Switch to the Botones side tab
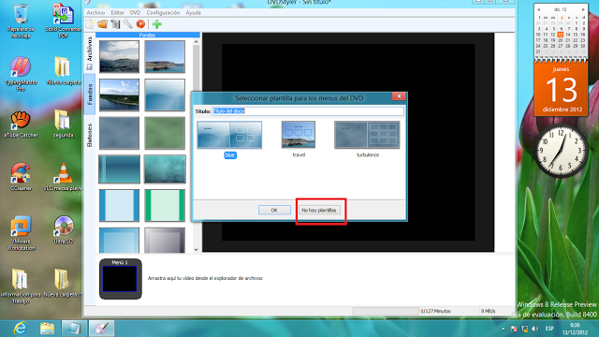The height and width of the screenshot is (337, 599). click(x=90, y=135)
